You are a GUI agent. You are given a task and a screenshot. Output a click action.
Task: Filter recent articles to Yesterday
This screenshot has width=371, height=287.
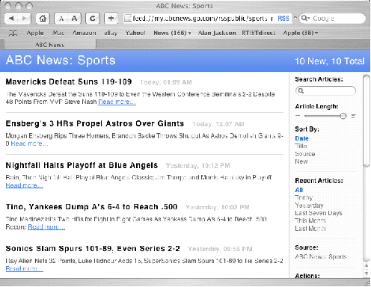(x=309, y=206)
